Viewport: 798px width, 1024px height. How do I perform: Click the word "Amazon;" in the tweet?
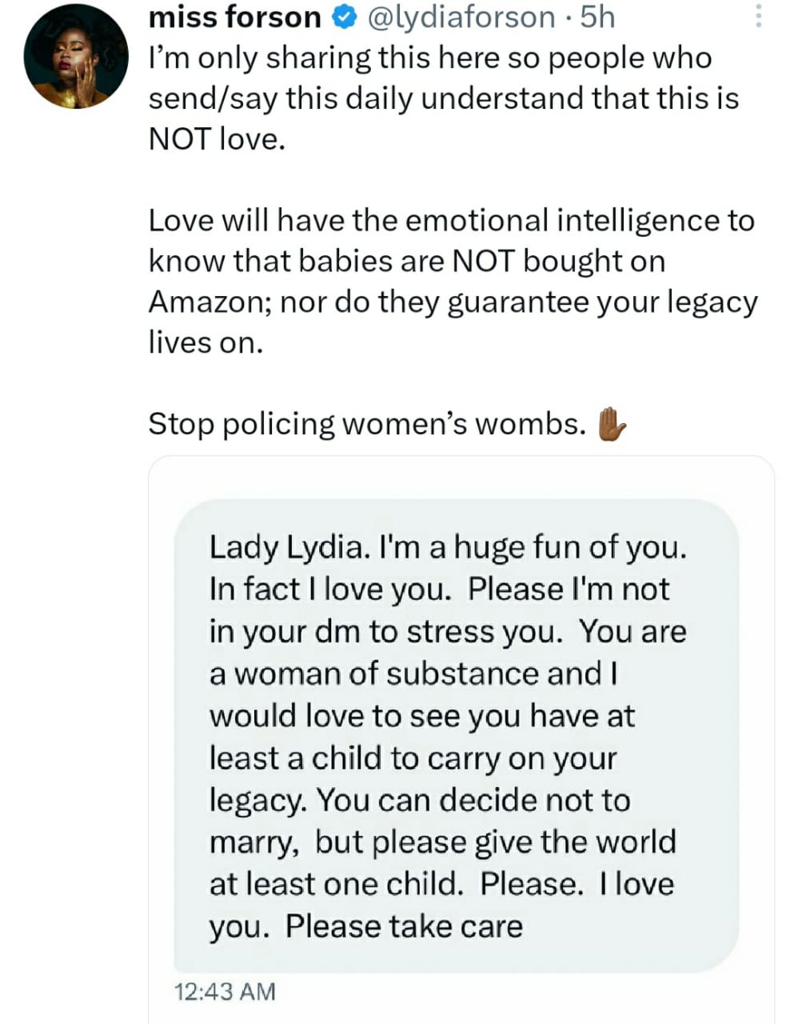click(x=209, y=302)
